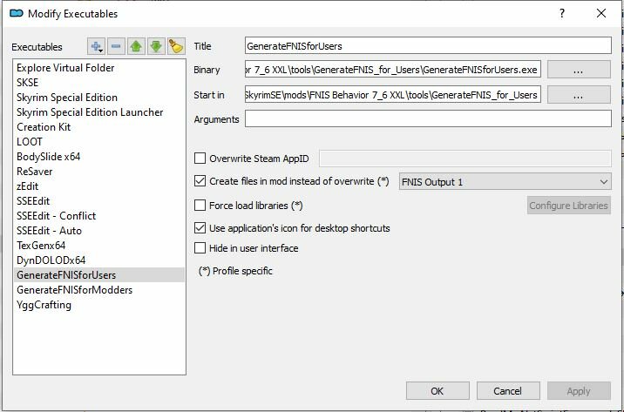
Task: Browse for Start in folder with ellipsis button
Action: coord(579,95)
